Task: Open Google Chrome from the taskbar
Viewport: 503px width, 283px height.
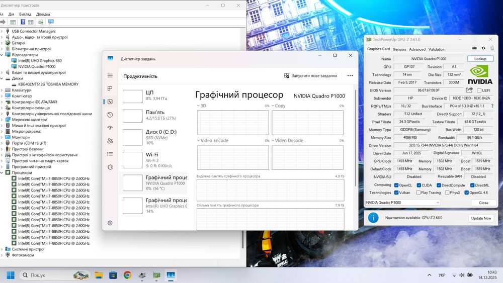Action: pyautogui.click(x=127, y=275)
